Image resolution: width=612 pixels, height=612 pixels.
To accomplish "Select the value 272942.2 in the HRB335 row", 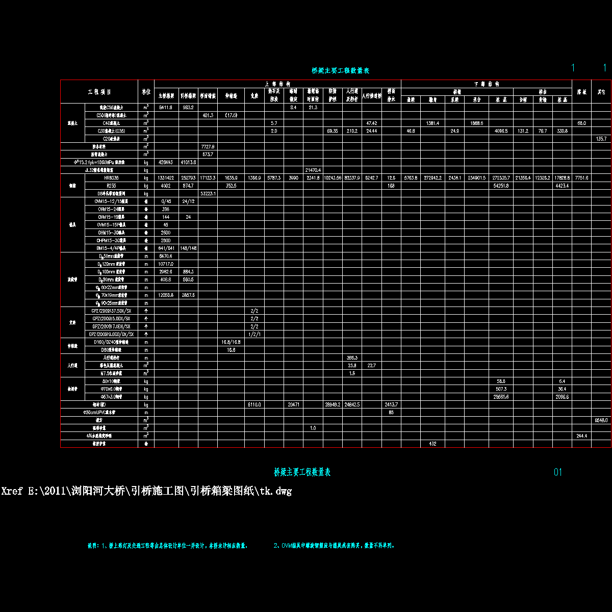I will coord(432,178).
